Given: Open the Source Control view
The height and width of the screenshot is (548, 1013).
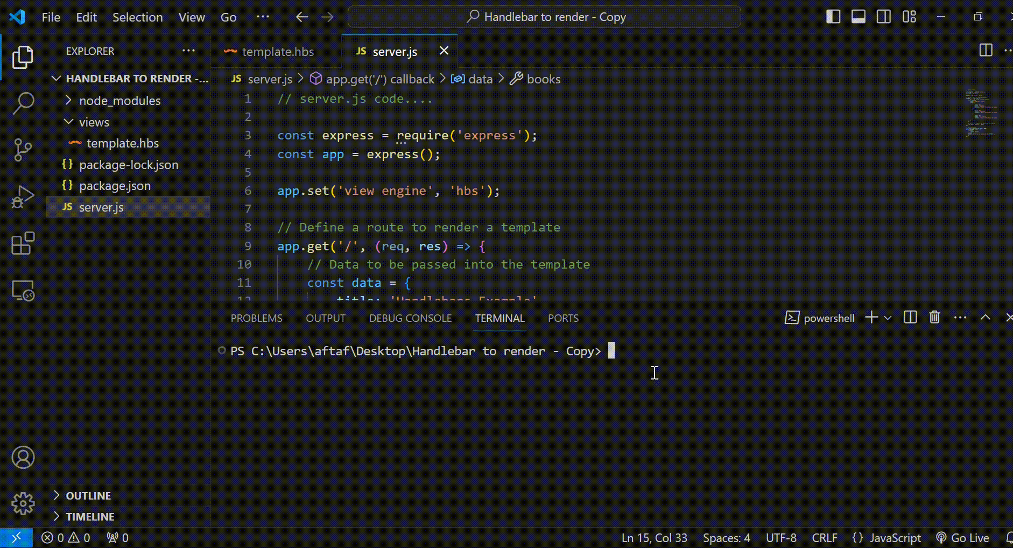Looking at the screenshot, I should pyautogui.click(x=23, y=150).
